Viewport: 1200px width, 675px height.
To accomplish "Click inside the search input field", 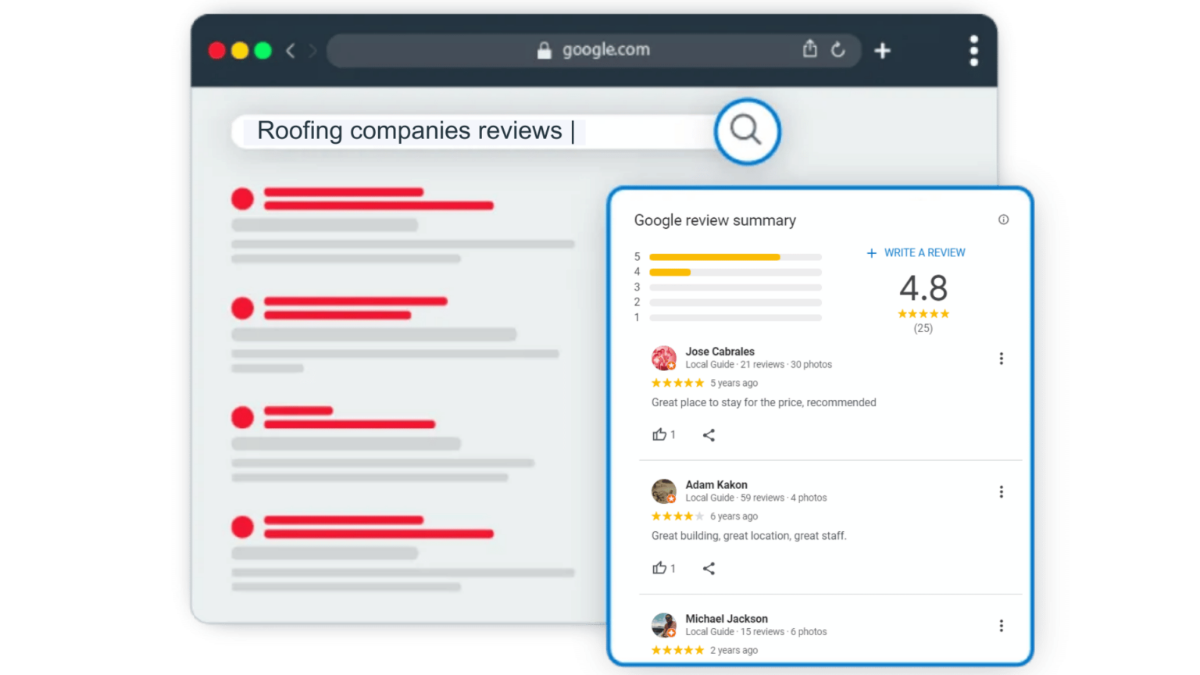I will 469,130.
